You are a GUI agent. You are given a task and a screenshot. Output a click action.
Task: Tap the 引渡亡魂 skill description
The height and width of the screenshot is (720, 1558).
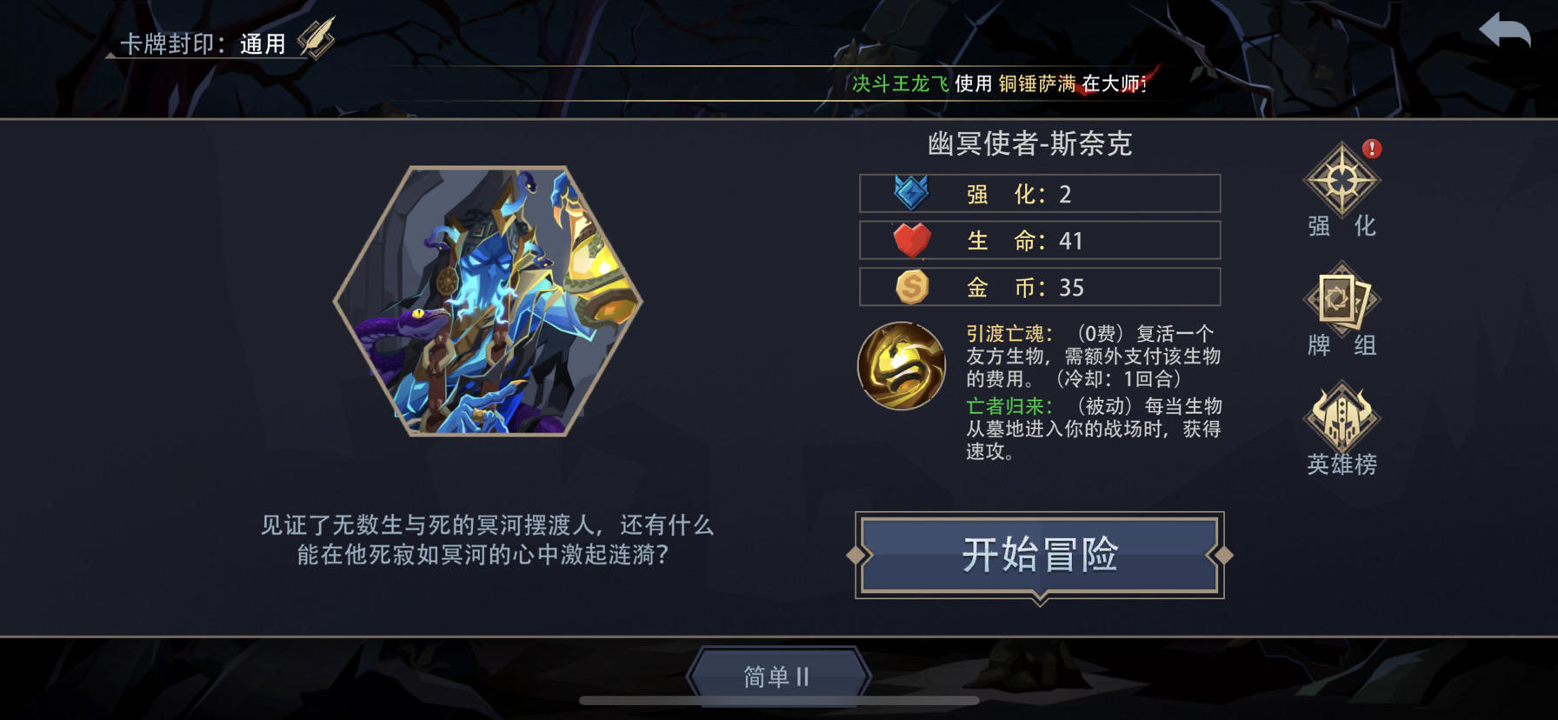point(1094,356)
